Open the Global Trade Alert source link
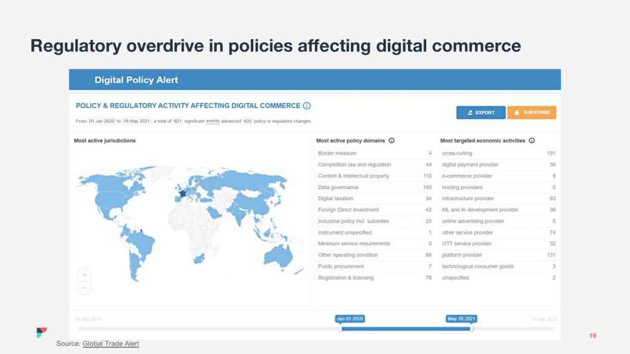Image resolution: width=630 pixels, height=354 pixels. click(x=111, y=344)
